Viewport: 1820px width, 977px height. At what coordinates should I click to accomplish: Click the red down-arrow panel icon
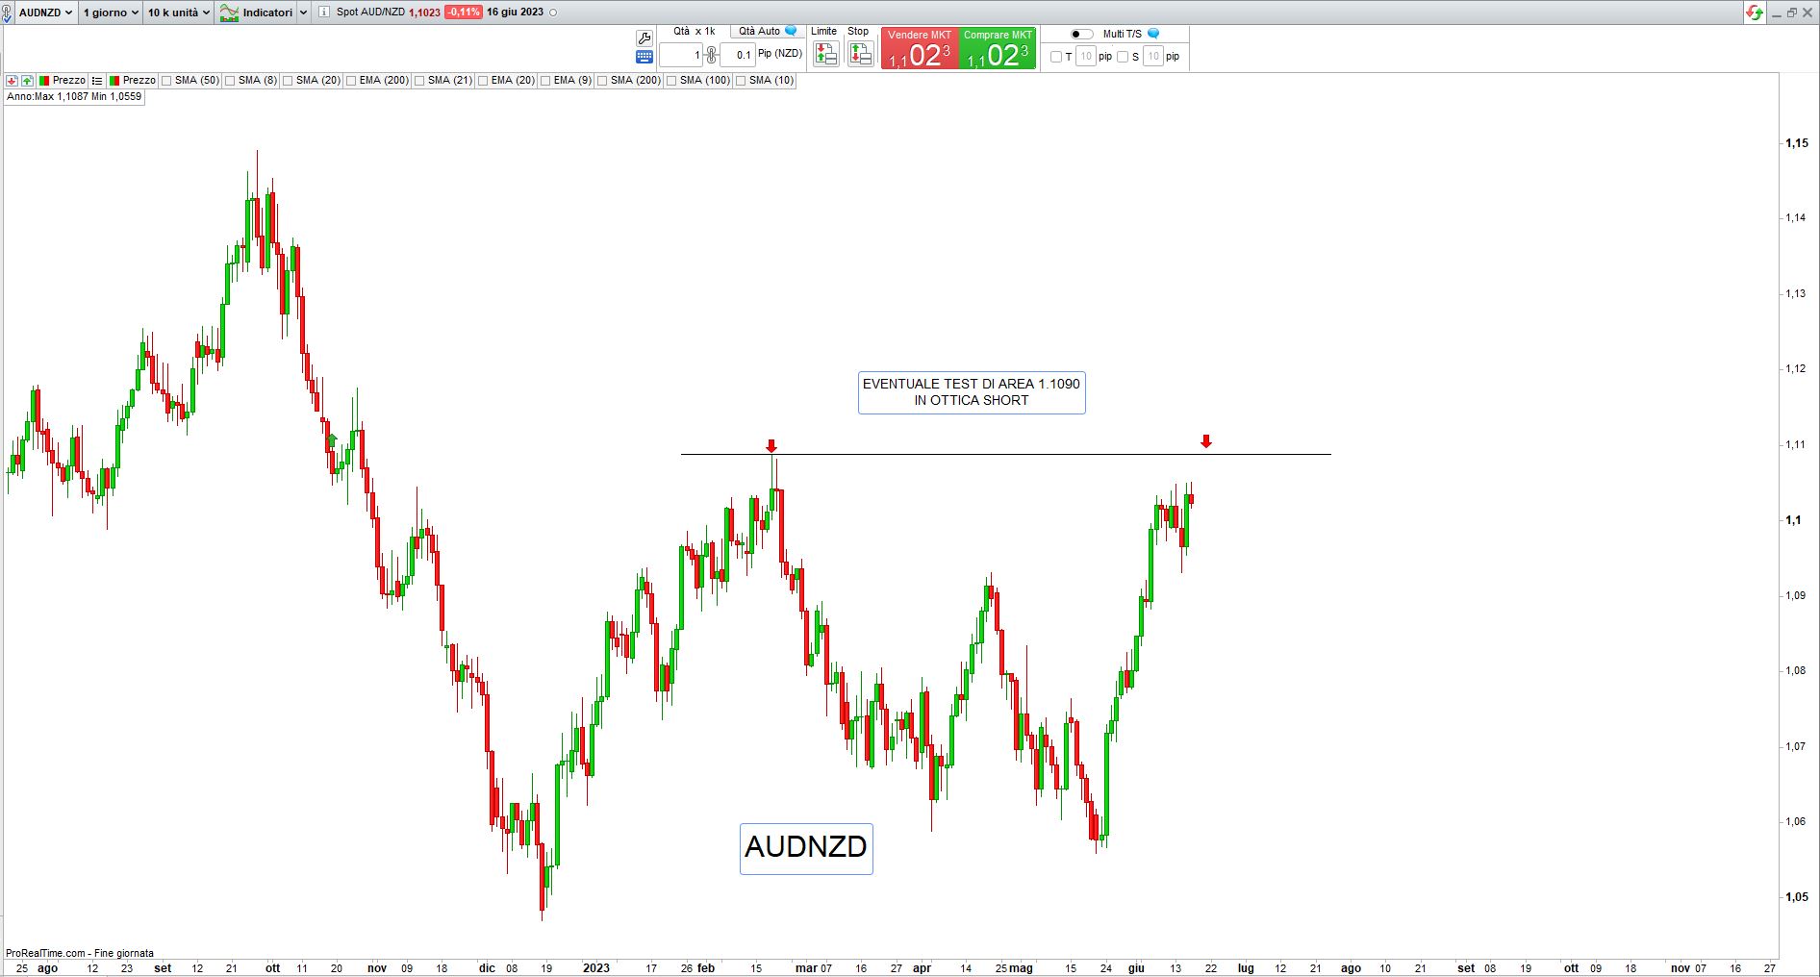[12, 81]
